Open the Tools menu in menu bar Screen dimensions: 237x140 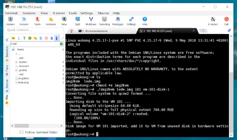click(x=73, y=13)
